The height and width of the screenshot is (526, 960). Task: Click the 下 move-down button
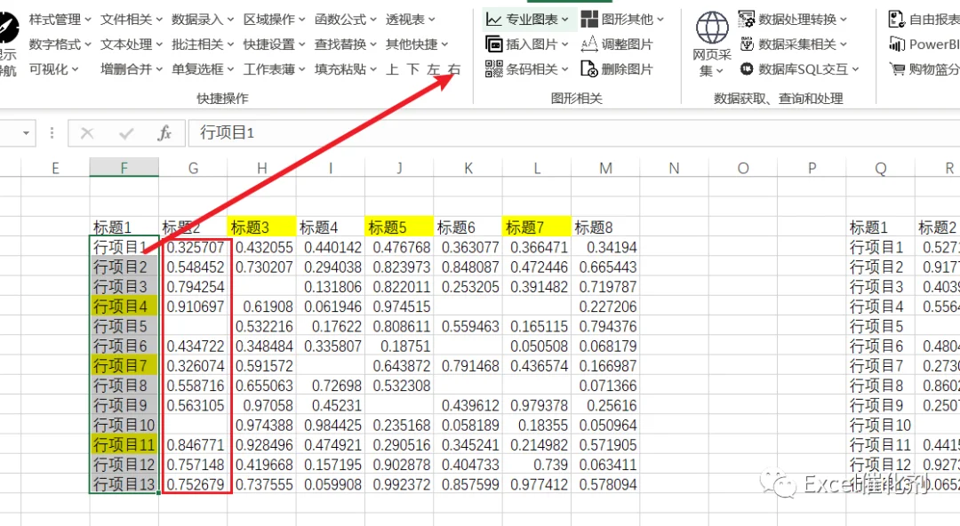[413, 69]
